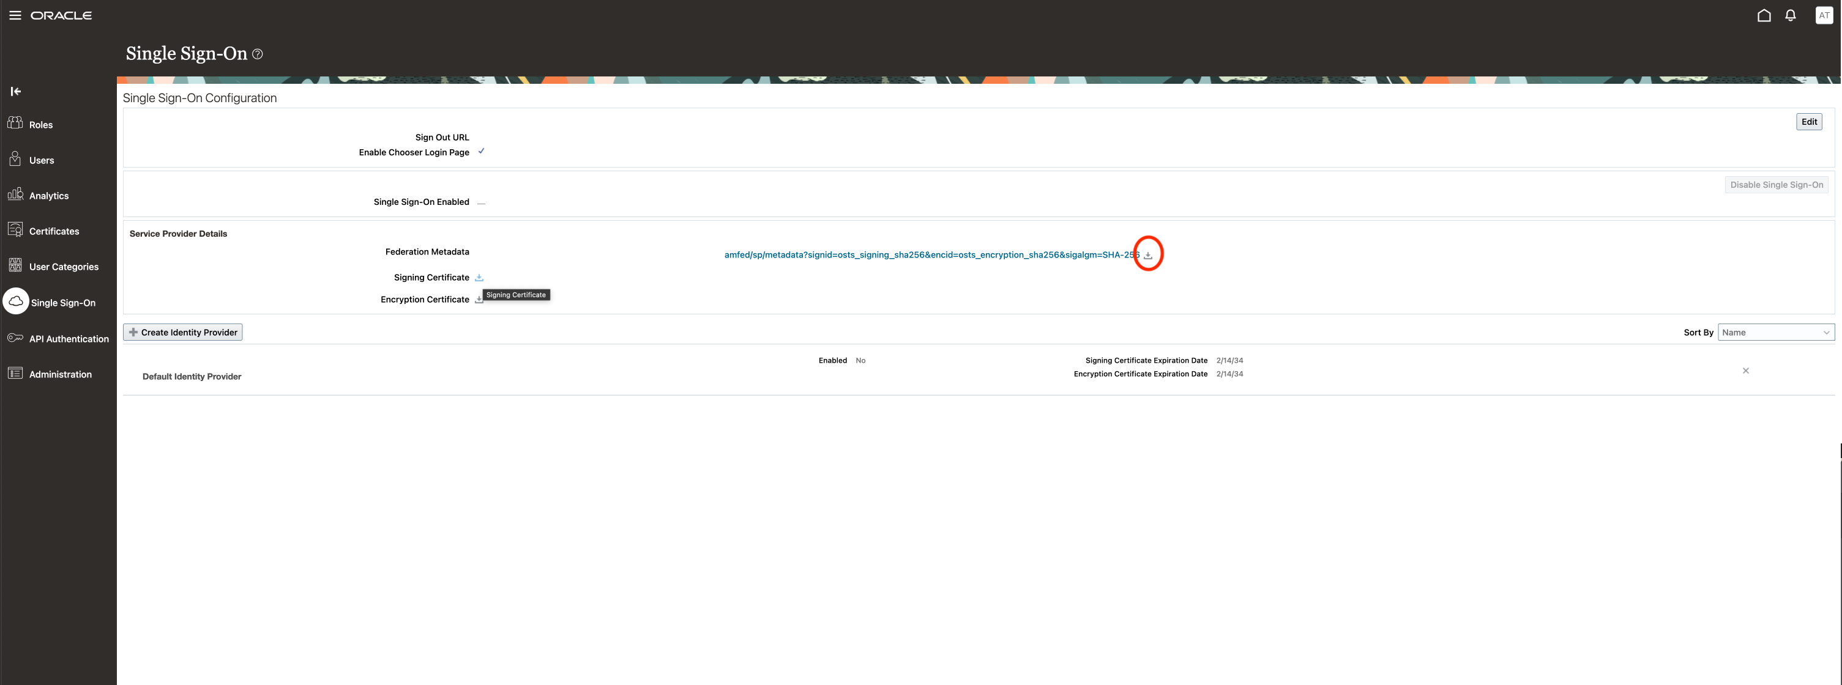Expand the Sort By Name dropdown
This screenshot has width=1842, height=685.
point(1775,332)
